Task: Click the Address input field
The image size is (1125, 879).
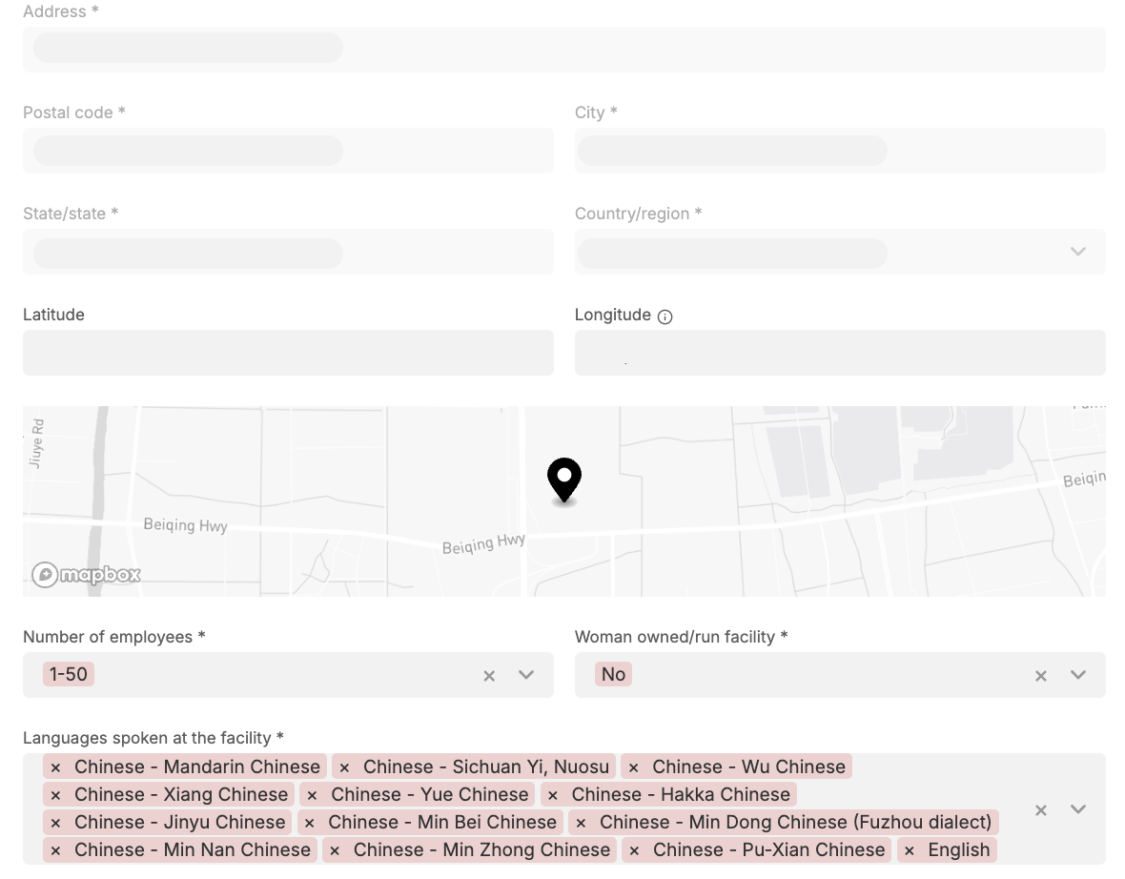Action: (x=563, y=49)
